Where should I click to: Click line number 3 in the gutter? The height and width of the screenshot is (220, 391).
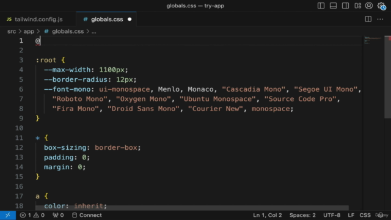pos(21,60)
